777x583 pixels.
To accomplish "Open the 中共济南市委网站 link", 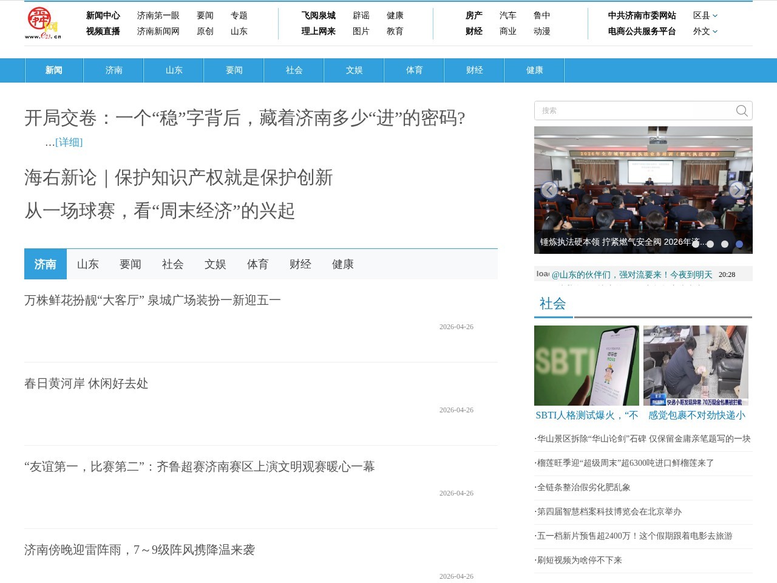I will click(x=640, y=16).
